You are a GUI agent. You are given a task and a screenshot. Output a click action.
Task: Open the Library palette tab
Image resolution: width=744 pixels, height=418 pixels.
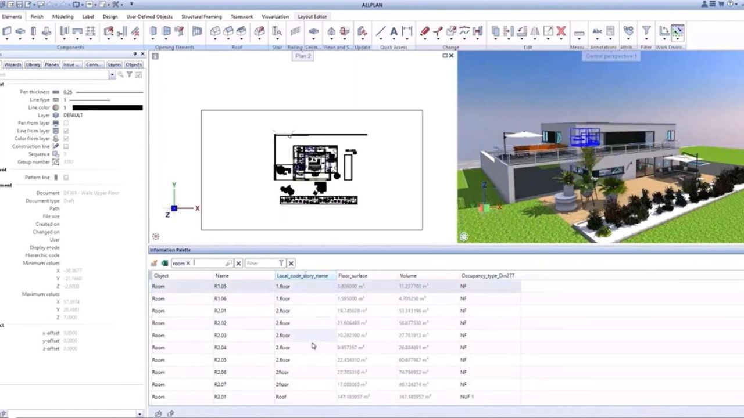[x=33, y=64]
